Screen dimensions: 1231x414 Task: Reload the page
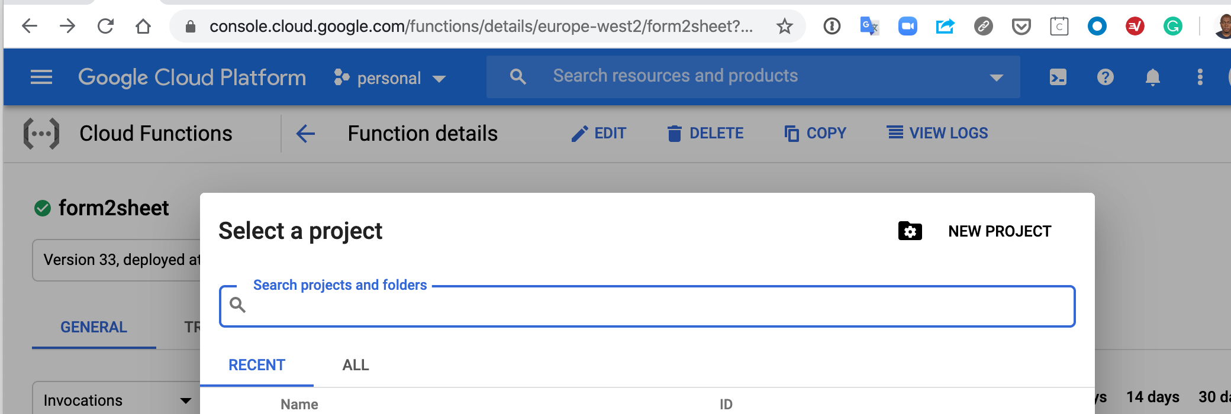105,26
